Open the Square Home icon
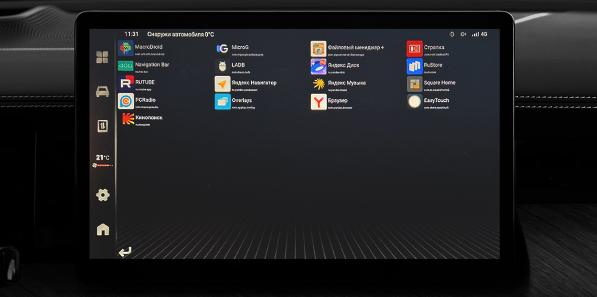Image resolution: width=597 pixels, height=297 pixels. coord(415,84)
